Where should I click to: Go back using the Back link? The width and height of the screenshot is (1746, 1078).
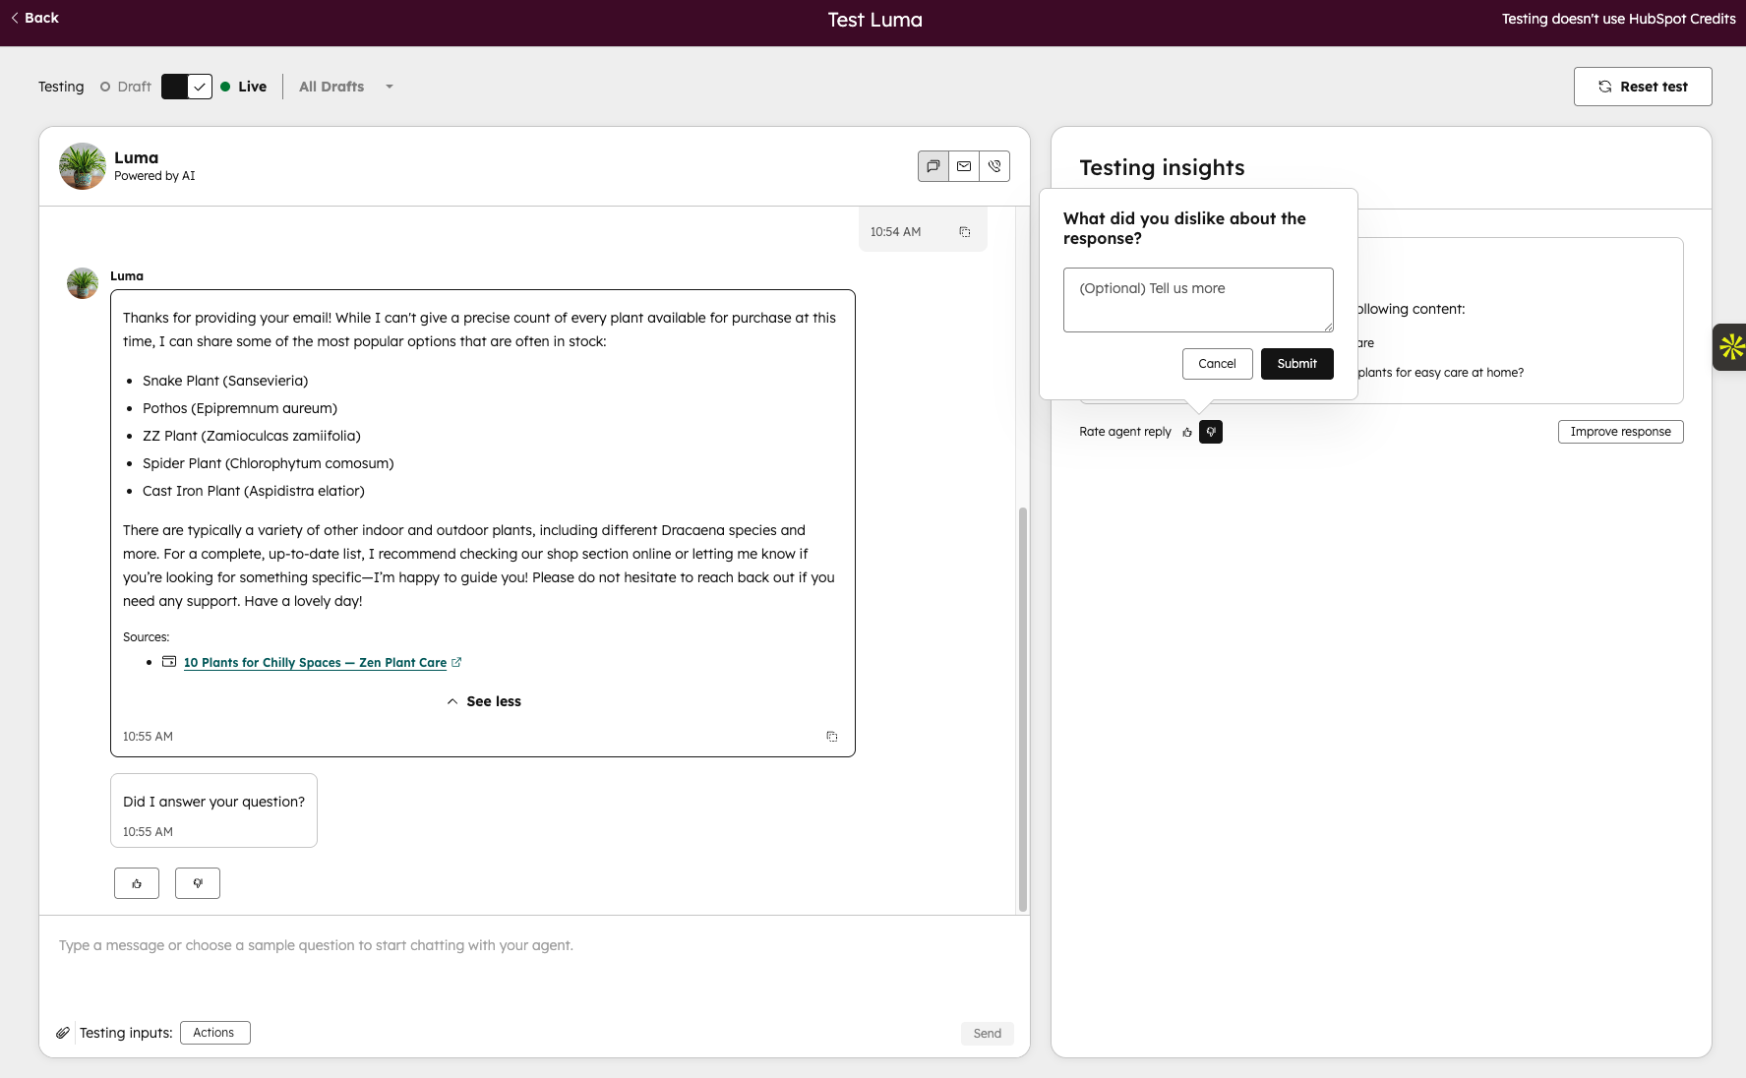(34, 18)
